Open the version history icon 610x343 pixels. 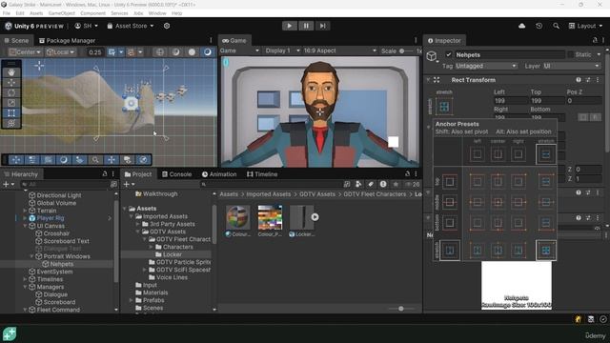coord(539,26)
